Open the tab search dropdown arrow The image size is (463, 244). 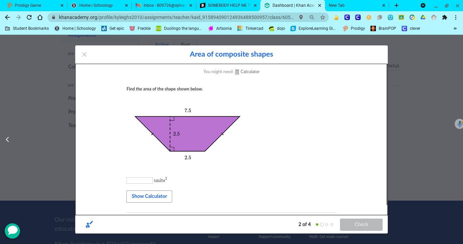423,5
